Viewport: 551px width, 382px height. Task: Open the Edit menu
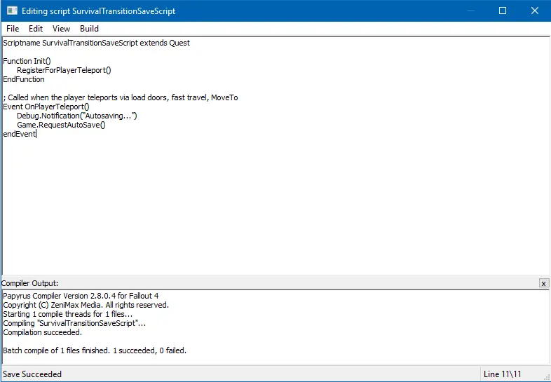[x=36, y=29]
